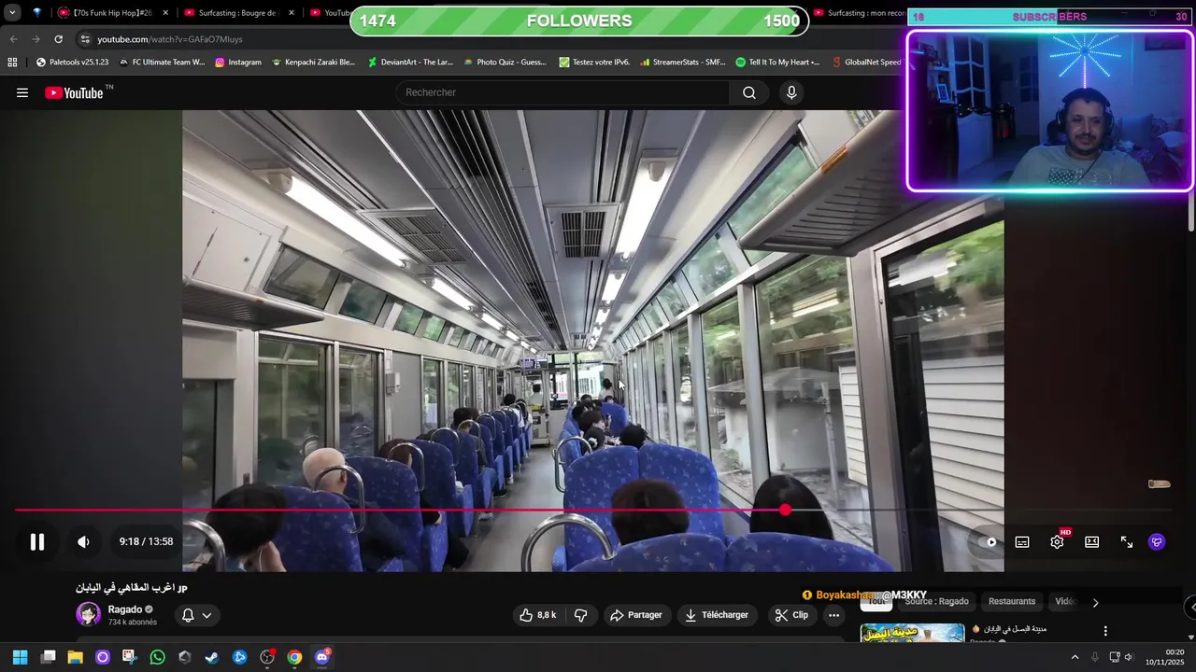1196x672 pixels.
Task: Toggle subtitles/closed captions button
Action: 1022,542
